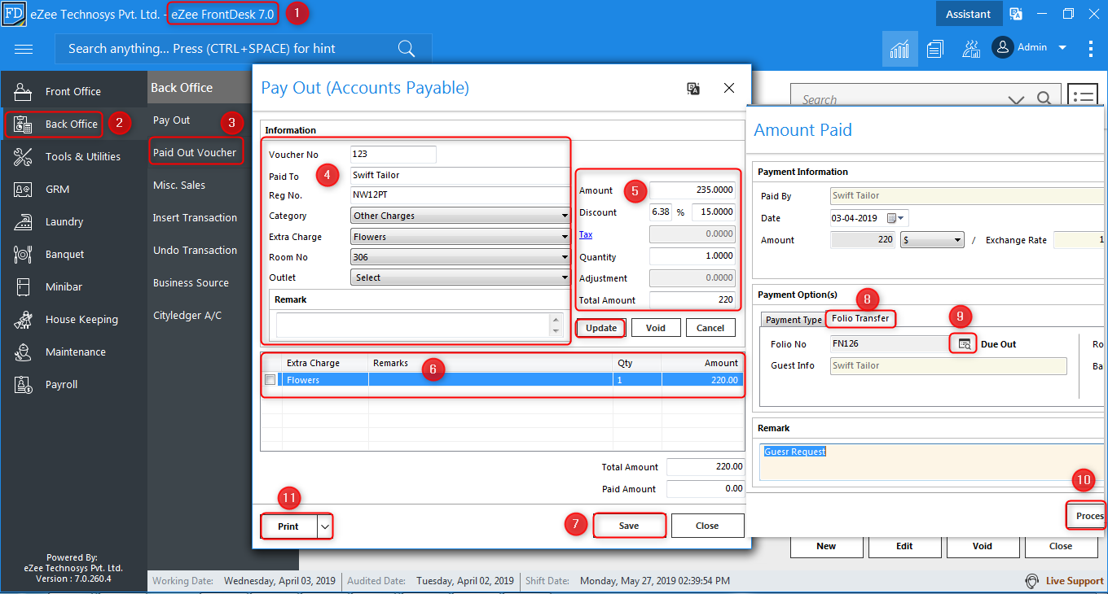Open the dashboard chart icon
This screenshot has height=594, width=1108.
click(x=899, y=49)
